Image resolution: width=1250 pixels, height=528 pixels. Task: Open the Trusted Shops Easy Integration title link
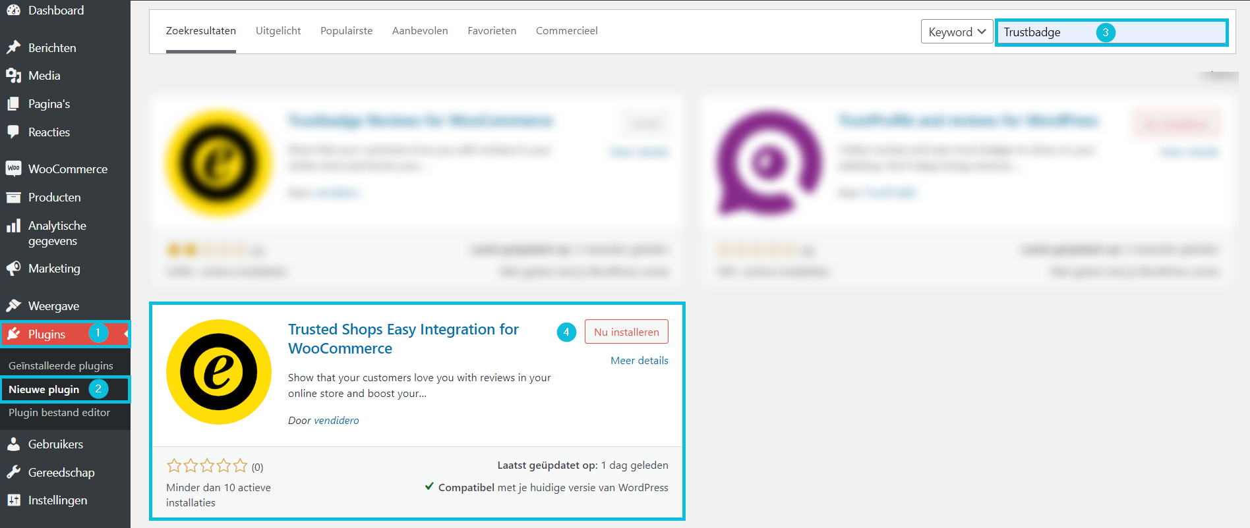403,338
